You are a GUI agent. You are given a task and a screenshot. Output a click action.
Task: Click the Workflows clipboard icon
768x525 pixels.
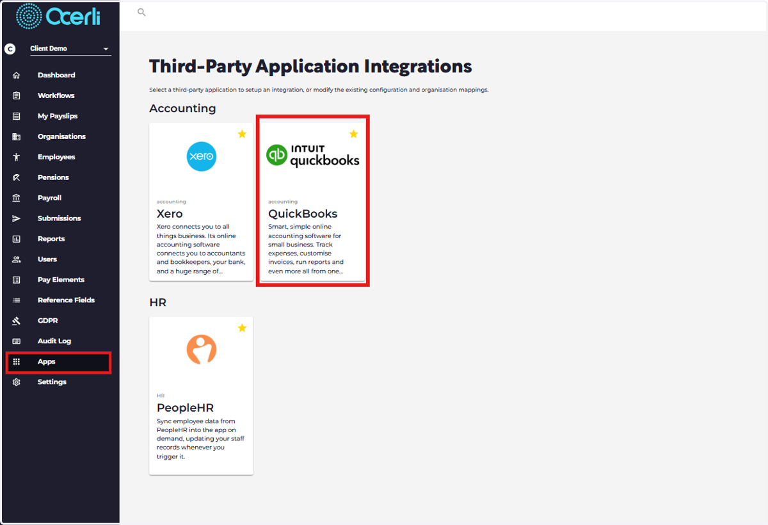point(17,95)
